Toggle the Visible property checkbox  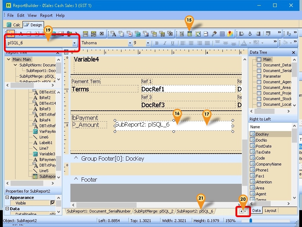point(53,203)
